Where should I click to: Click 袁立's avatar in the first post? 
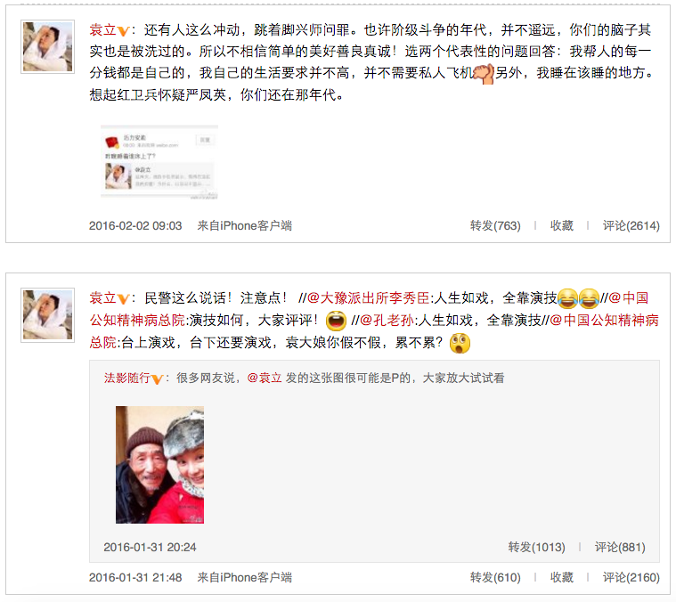point(47,46)
